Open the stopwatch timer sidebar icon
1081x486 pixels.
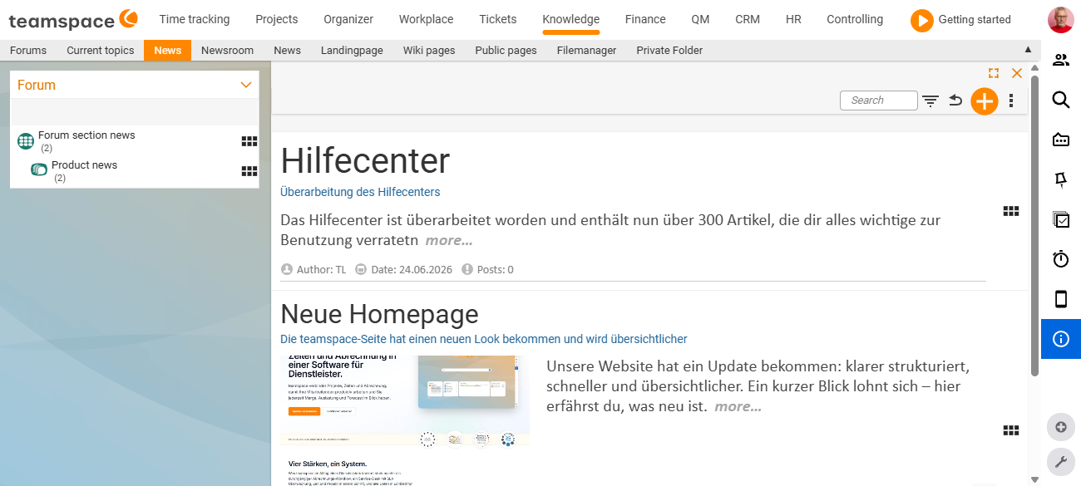pos(1060,259)
